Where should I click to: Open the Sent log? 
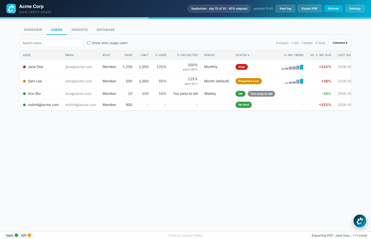(285, 8)
